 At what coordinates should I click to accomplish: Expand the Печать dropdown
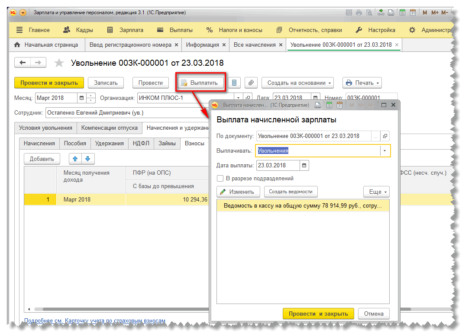pyautogui.click(x=362, y=83)
